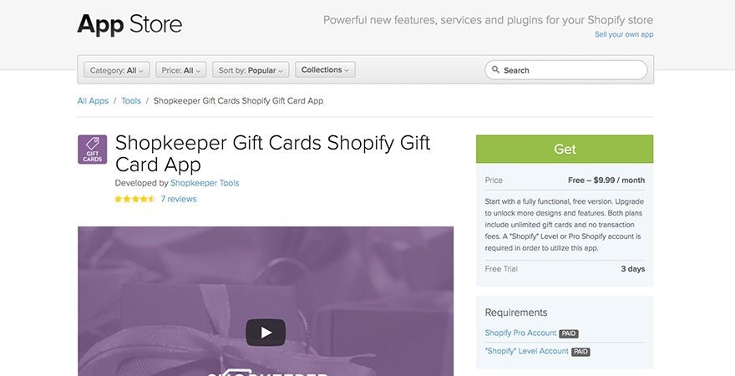Open the Collections dropdown menu

pyautogui.click(x=325, y=70)
